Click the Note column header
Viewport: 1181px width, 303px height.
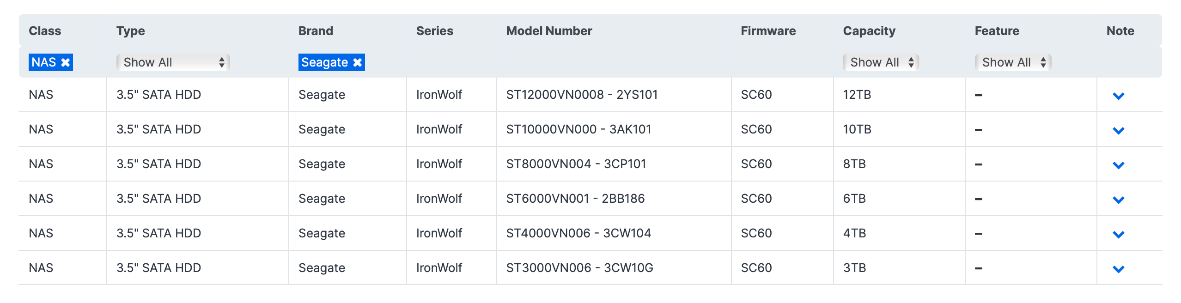coord(1120,31)
